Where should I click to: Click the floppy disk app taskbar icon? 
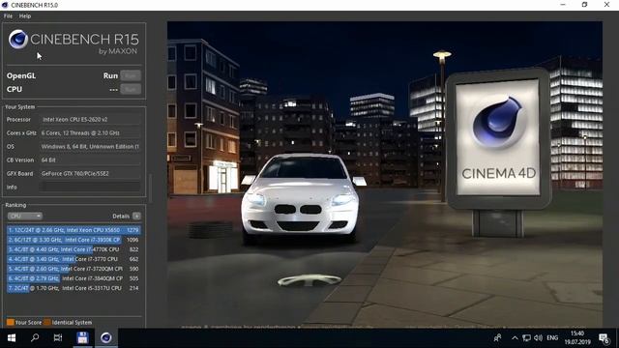pyautogui.click(x=82, y=338)
